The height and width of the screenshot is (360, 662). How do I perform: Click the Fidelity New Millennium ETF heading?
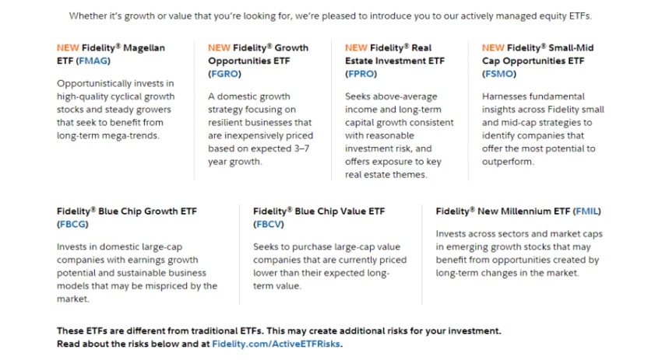click(518, 211)
